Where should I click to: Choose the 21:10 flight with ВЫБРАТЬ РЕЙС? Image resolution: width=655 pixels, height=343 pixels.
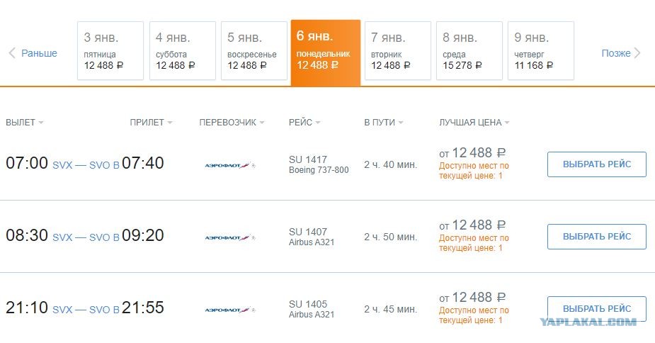coord(596,309)
